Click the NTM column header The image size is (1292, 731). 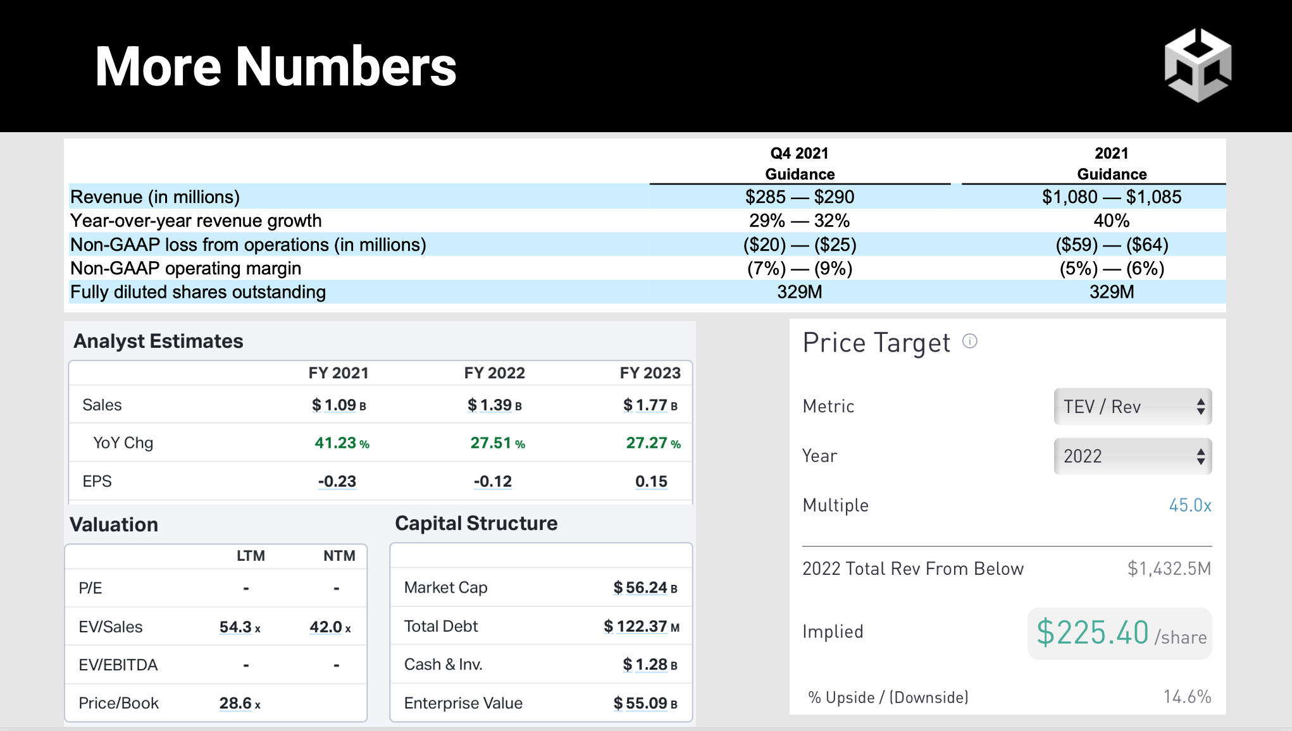pos(339,556)
